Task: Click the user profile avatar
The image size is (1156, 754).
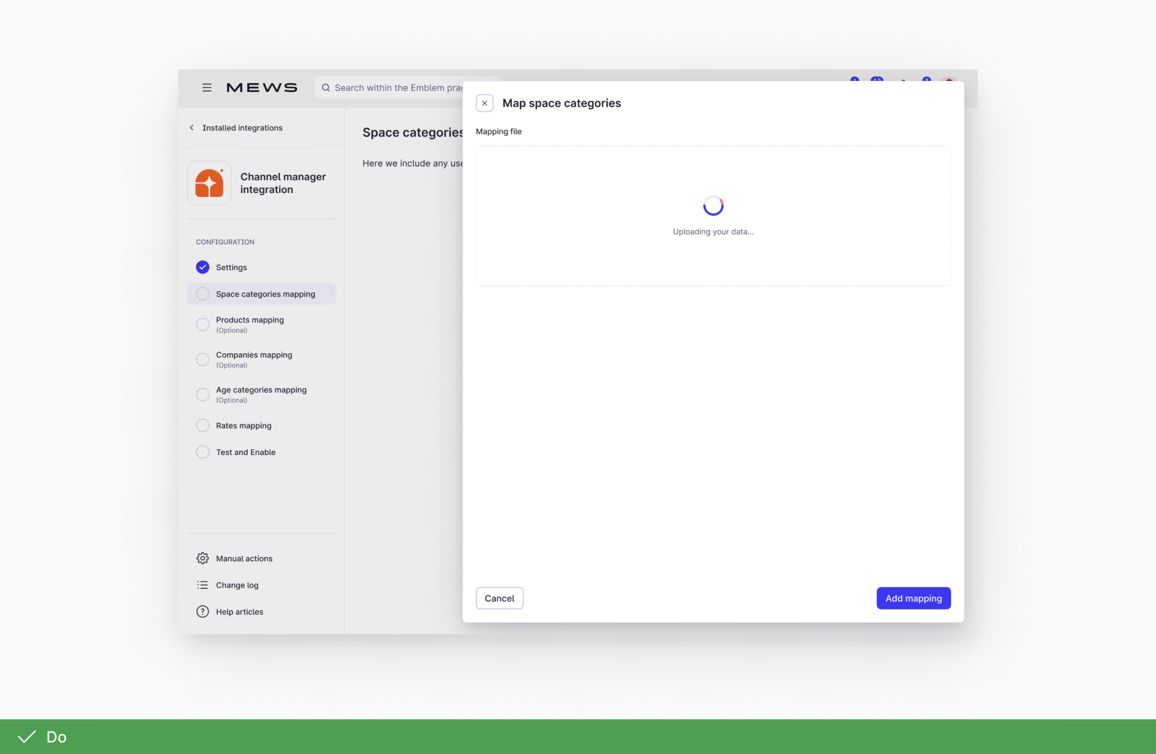Action: pyautogui.click(x=947, y=83)
